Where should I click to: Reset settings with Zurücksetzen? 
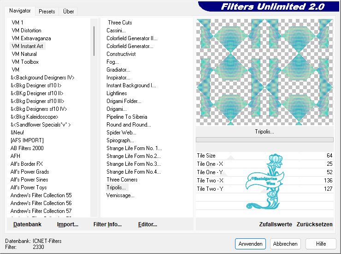[x=314, y=224]
